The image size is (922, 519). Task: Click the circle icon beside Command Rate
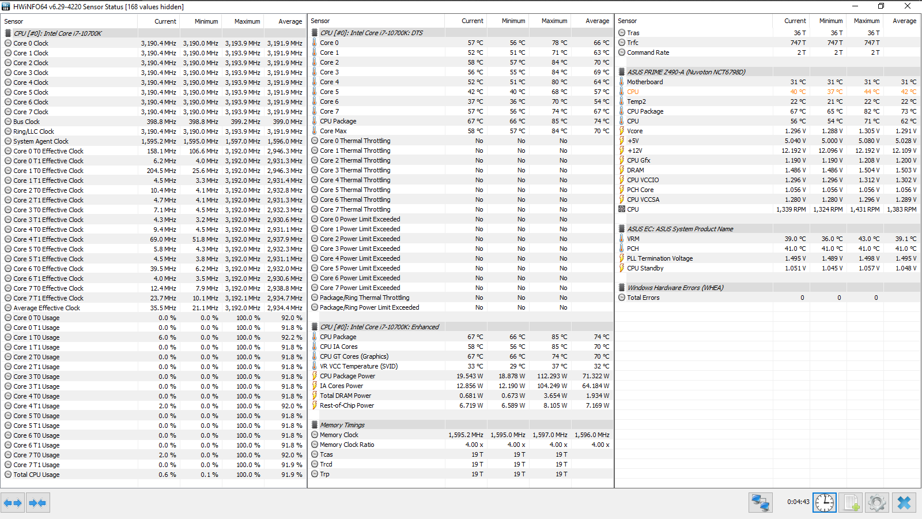coord(622,52)
